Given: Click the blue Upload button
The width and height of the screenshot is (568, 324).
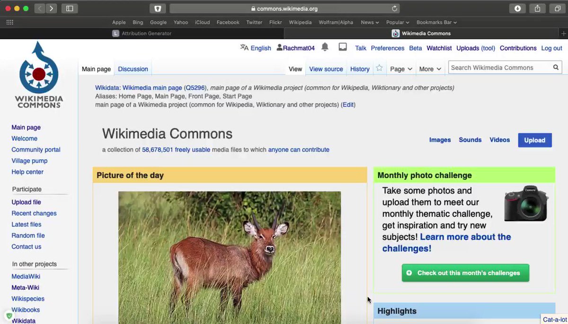Looking at the screenshot, I should click(535, 140).
